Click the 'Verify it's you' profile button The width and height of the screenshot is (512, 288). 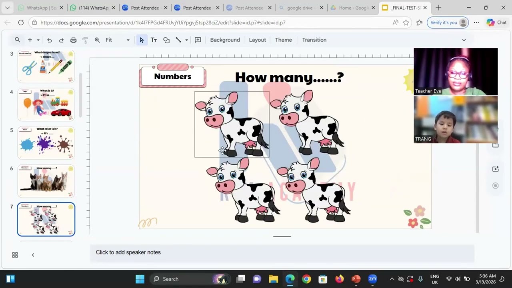tap(448, 22)
